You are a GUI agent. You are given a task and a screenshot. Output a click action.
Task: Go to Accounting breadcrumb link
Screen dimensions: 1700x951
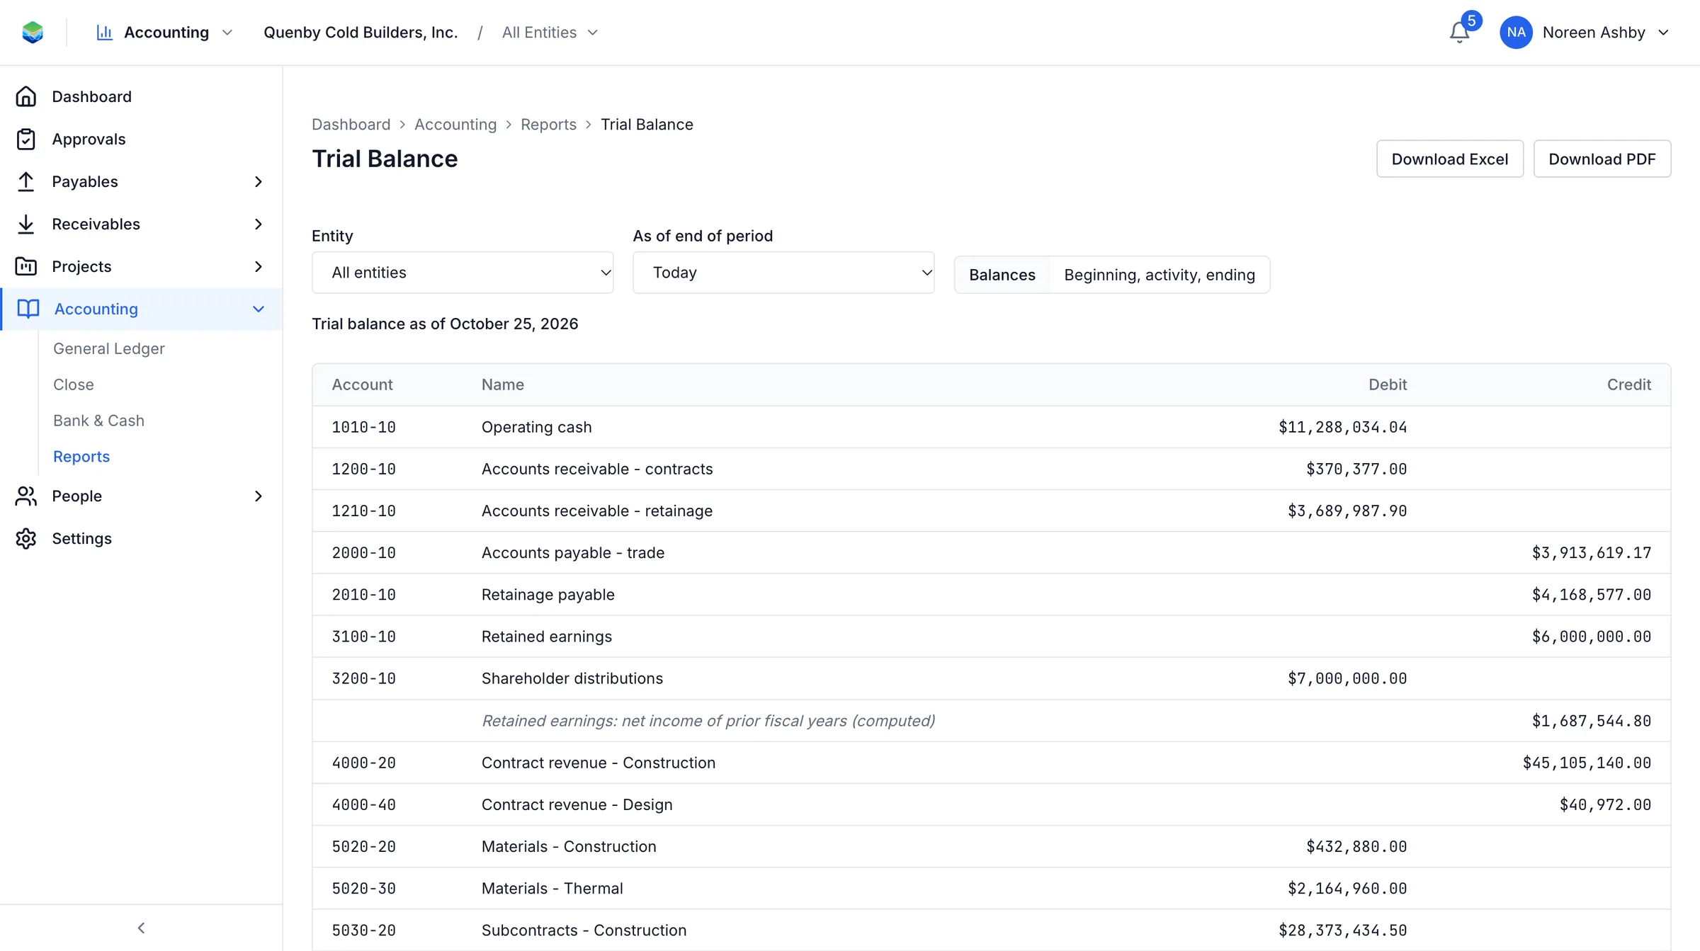pos(455,125)
